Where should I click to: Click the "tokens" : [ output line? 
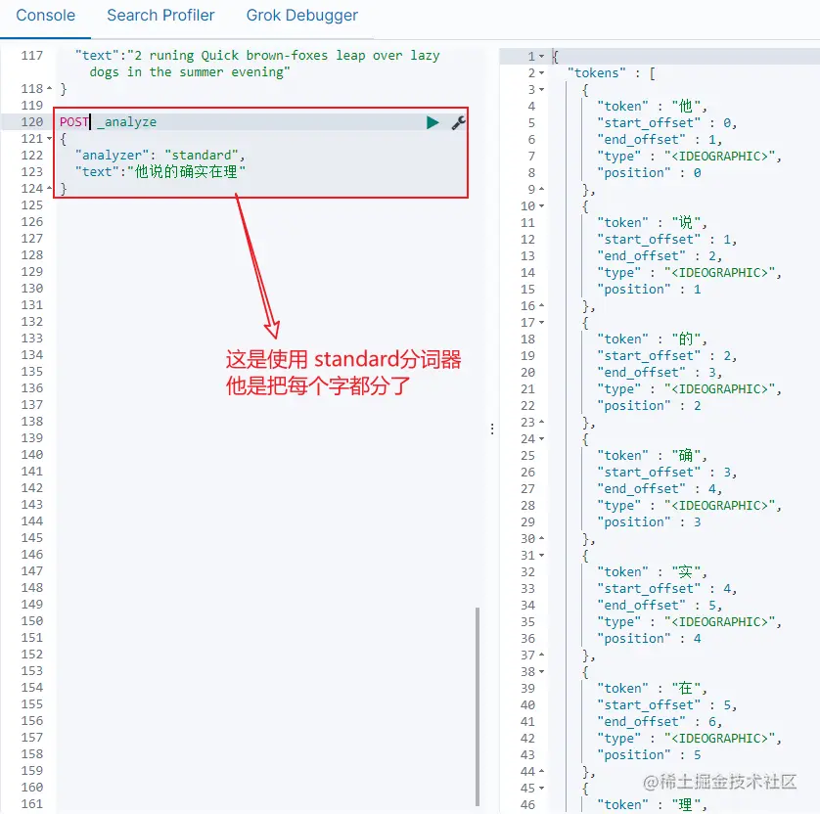click(x=612, y=72)
